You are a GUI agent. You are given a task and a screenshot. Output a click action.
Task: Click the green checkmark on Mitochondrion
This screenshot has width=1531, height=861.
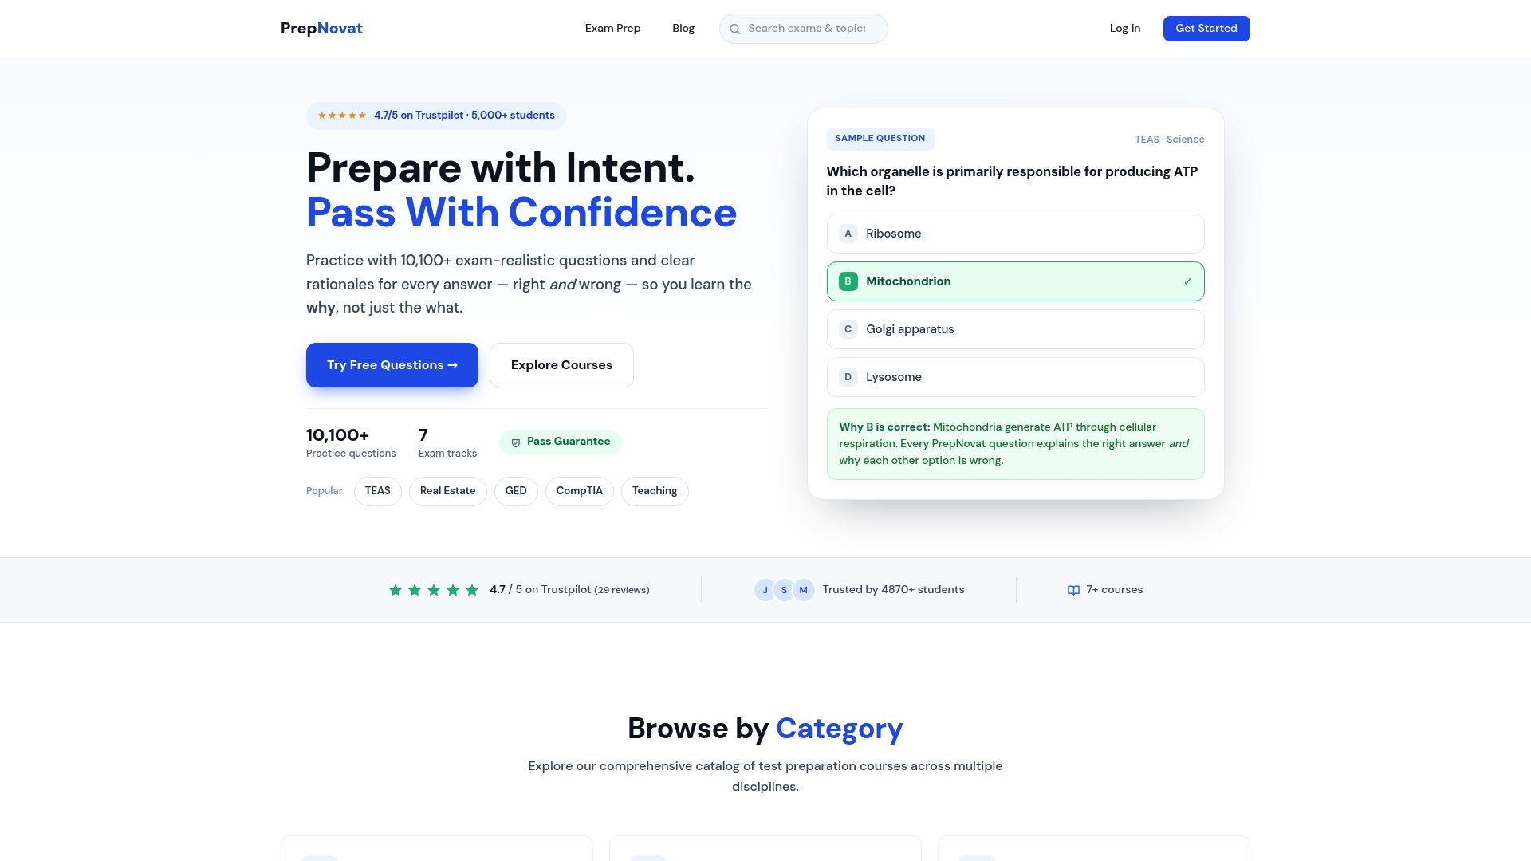1187,281
